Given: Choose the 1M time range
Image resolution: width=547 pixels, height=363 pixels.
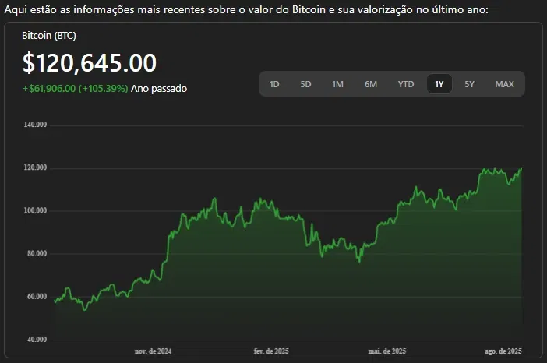Looking at the screenshot, I should (x=337, y=84).
